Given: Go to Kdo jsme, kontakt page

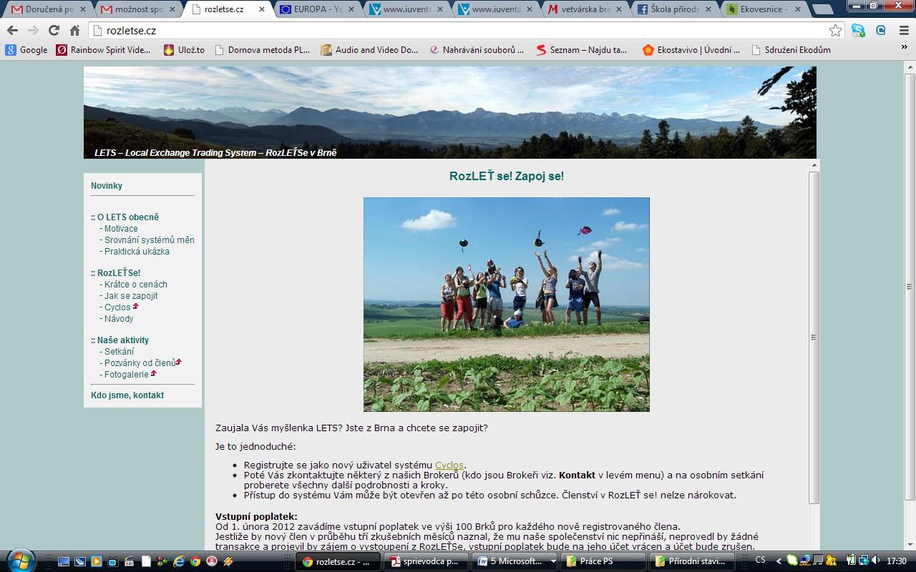Looking at the screenshot, I should tap(127, 395).
